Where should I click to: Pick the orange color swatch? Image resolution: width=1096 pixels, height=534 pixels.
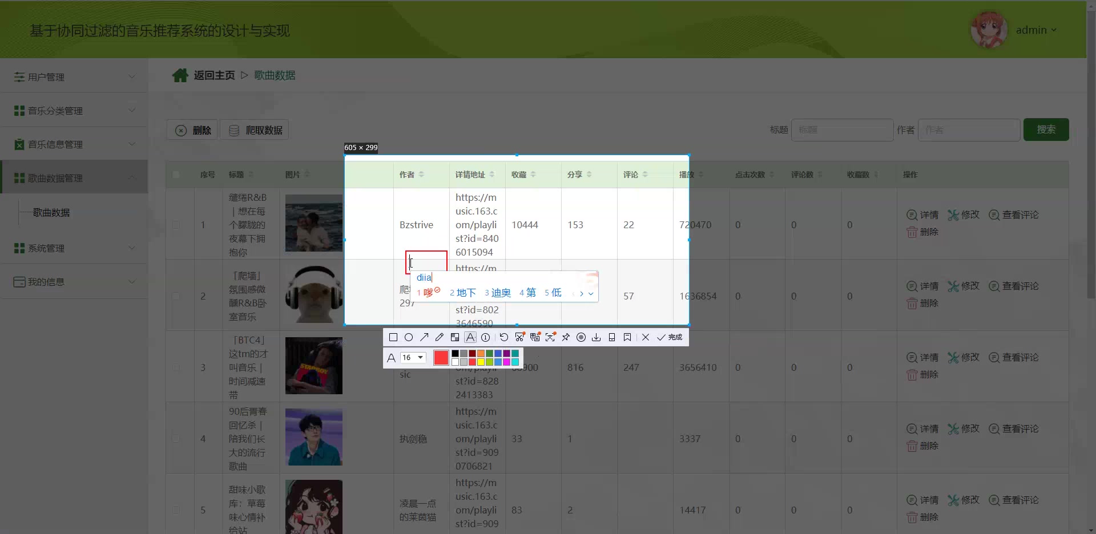(x=481, y=354)
